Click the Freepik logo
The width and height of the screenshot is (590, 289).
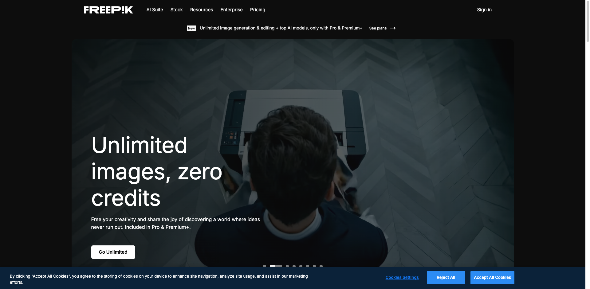point(108,10)
